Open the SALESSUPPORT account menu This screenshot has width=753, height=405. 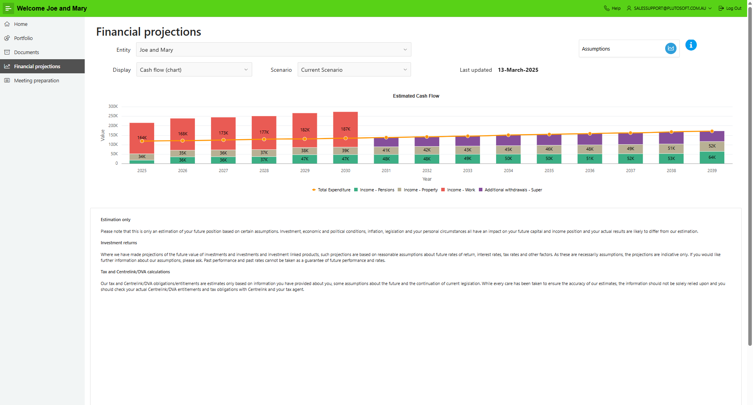click(x=669, y=8)
